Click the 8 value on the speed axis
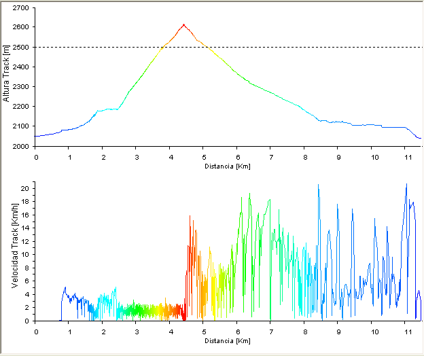Screen dimensions: 424x356 click(x=26, y=268)
